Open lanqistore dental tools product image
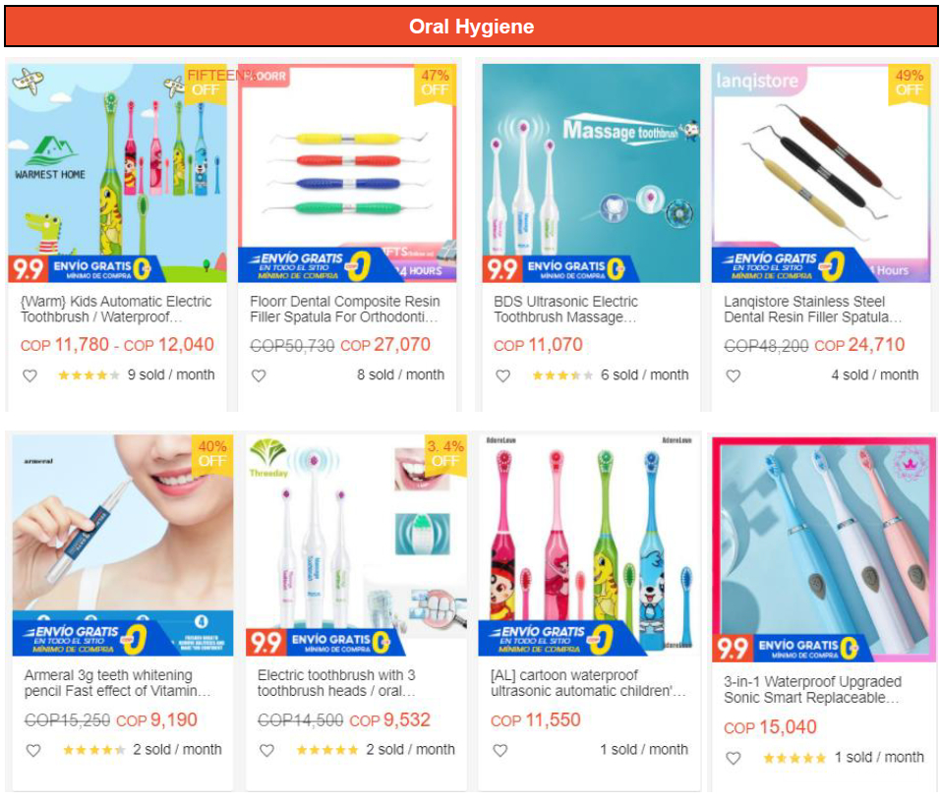Image resolution: width=940 pixels, height=802 pixels. pos(821,173)
